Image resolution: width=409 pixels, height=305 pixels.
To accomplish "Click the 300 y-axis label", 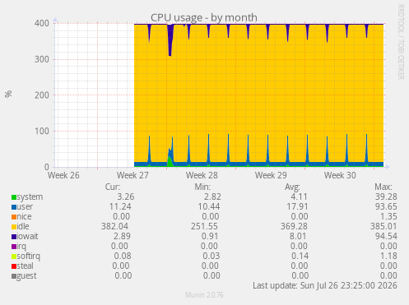I will [42, 59].
